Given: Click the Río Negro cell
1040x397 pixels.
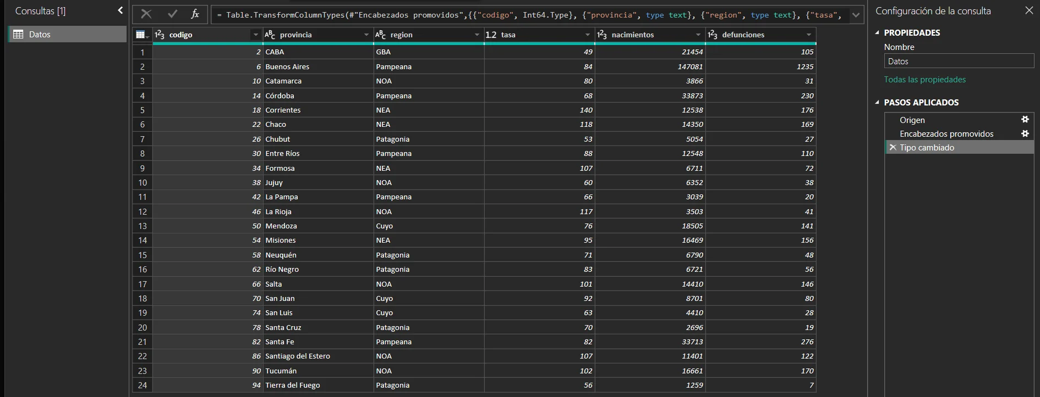Looking at the screenshot, I should coord(319,269).
